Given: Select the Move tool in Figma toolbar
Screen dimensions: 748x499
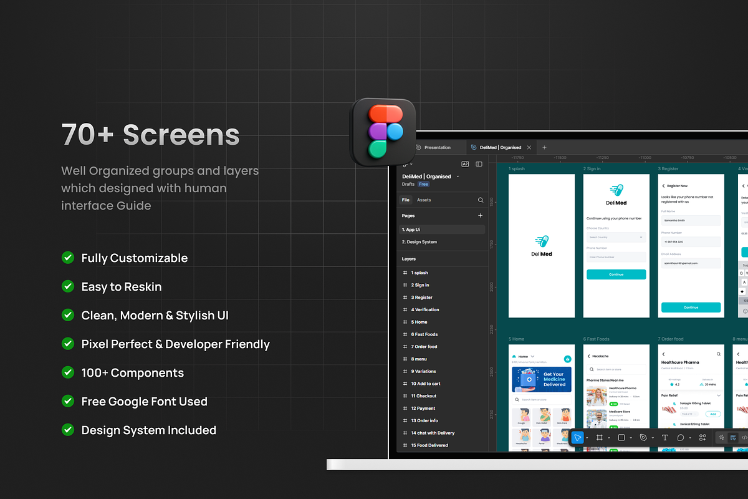Looking at the screenshot, I should 578,438.
